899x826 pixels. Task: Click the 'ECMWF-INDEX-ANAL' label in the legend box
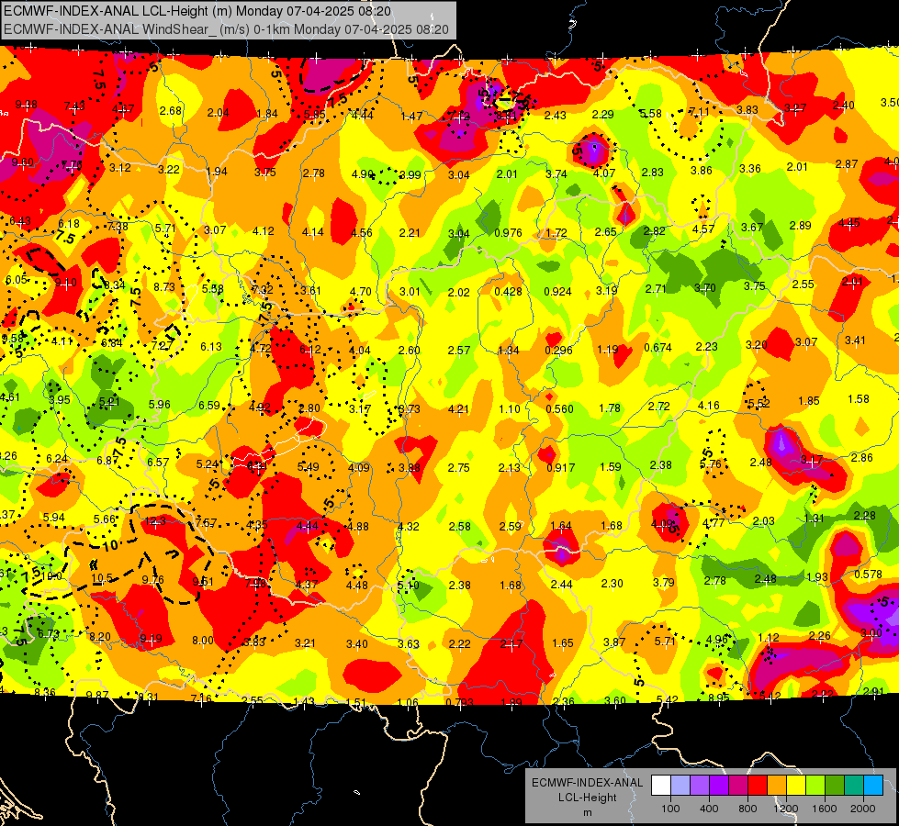587,783
